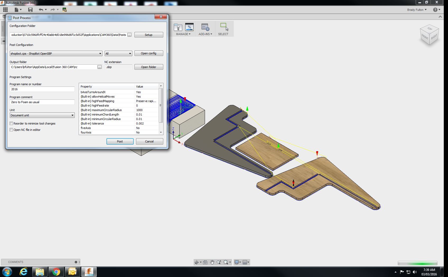Open the ADD-INS menu

(205, 34)
